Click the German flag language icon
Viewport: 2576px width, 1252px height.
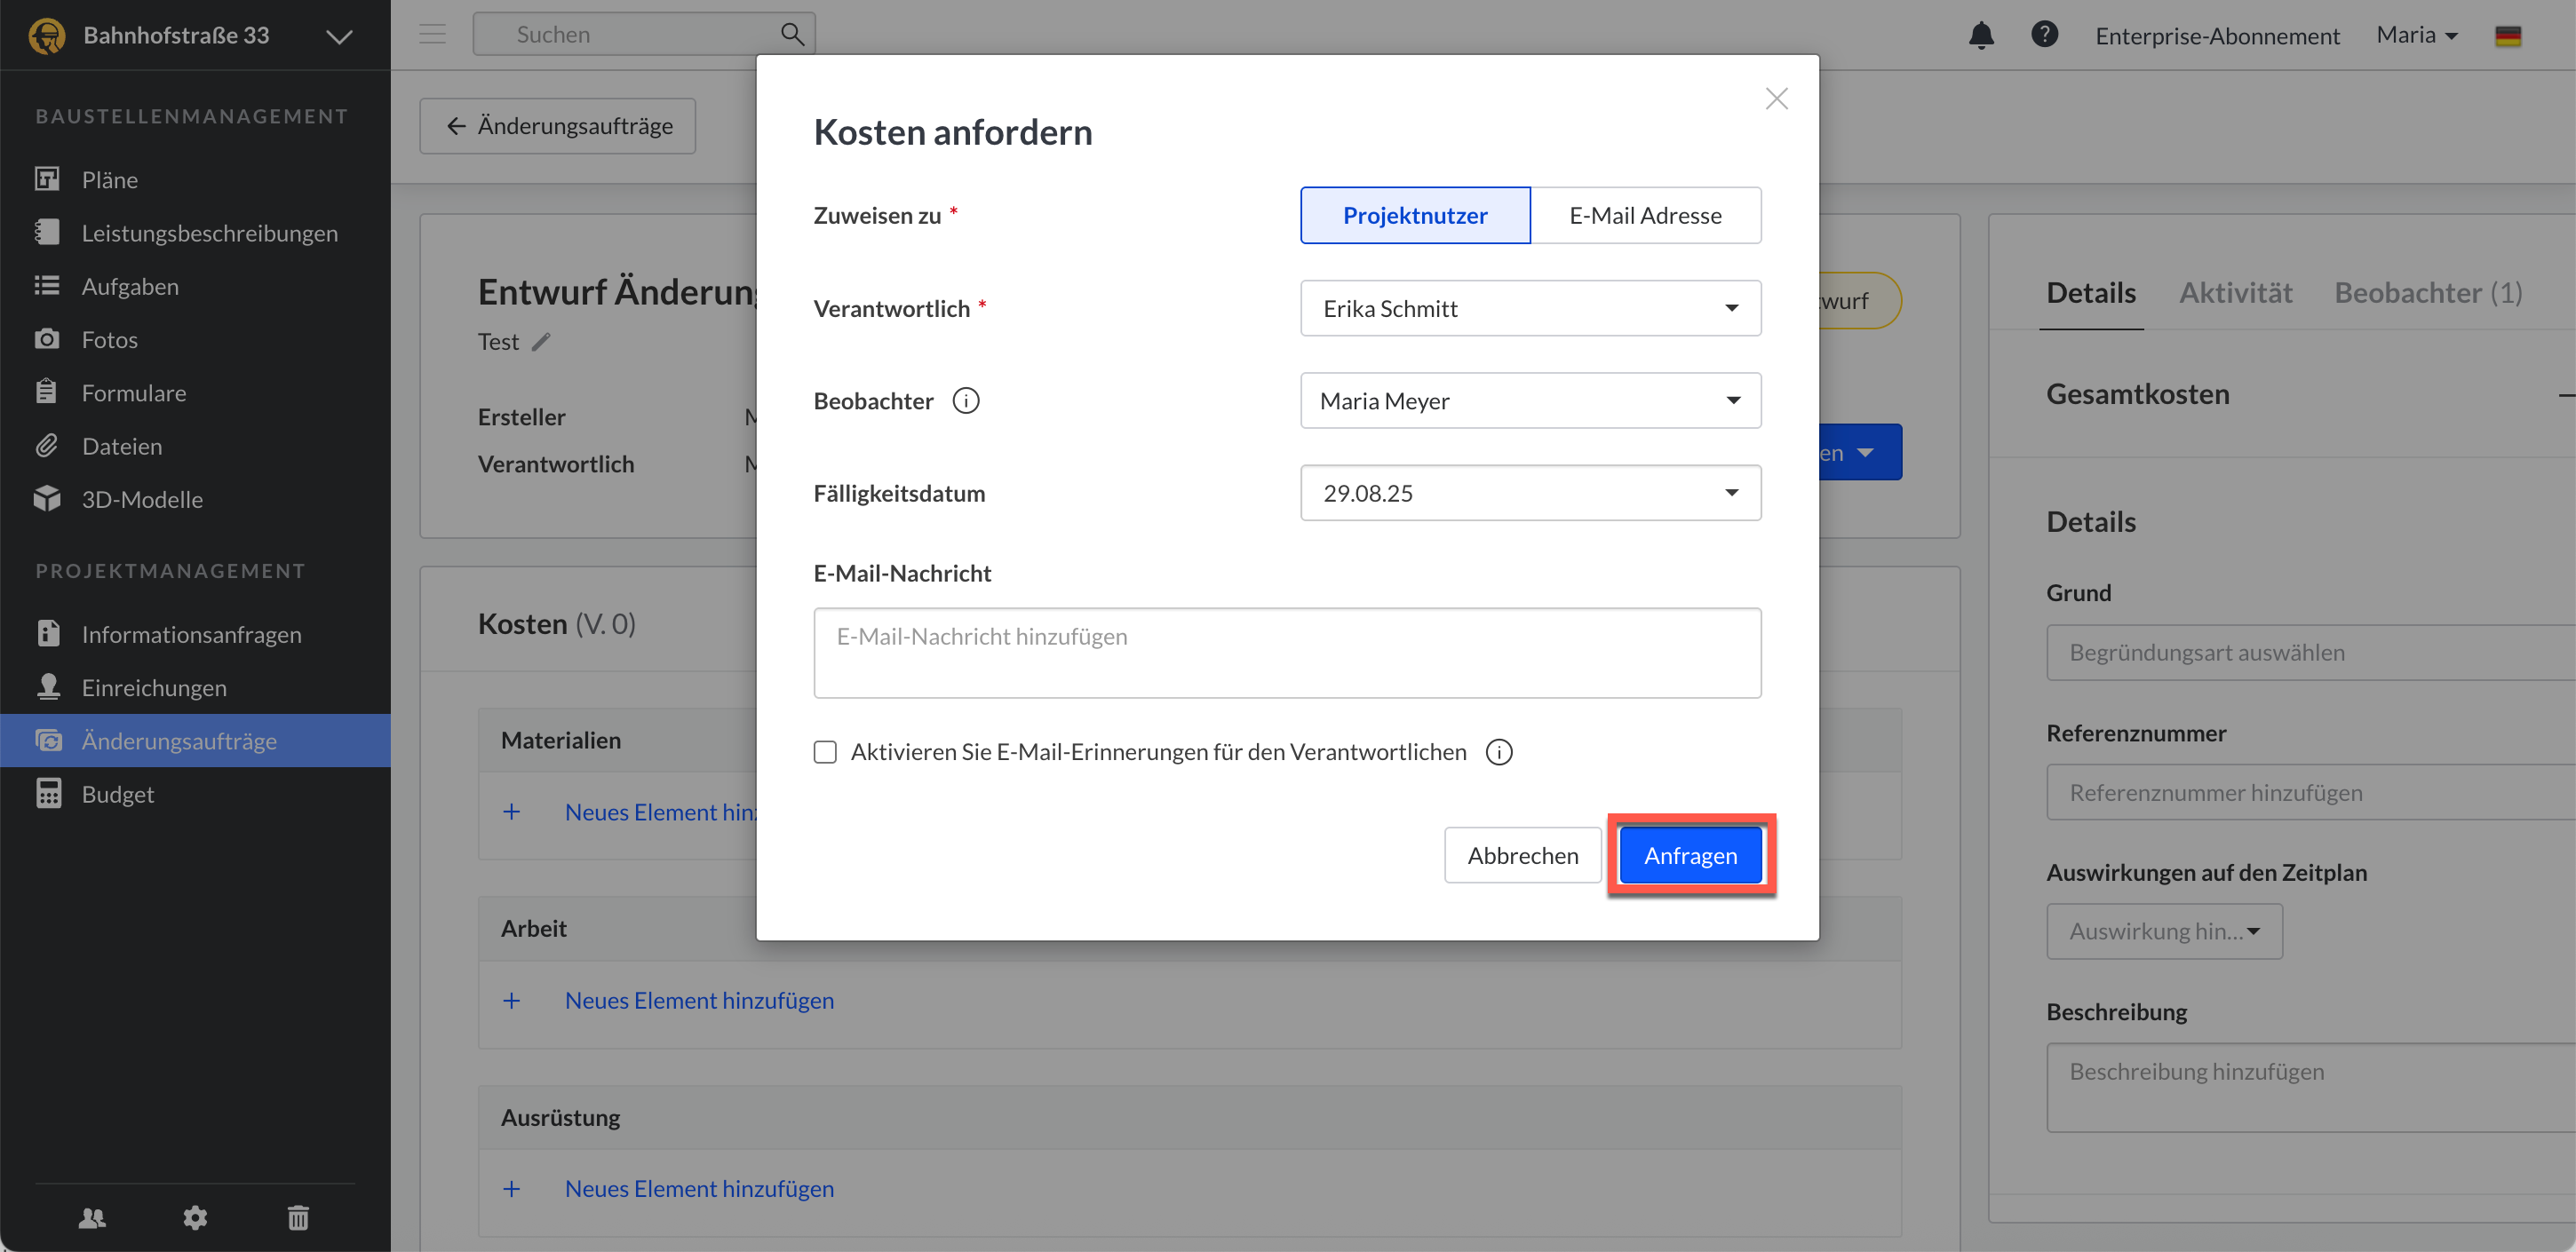coord(2507,36)
